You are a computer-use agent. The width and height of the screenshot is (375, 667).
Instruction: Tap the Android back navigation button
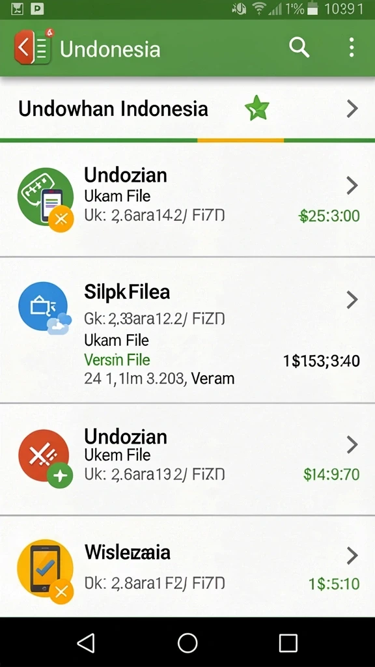point(87,642)
